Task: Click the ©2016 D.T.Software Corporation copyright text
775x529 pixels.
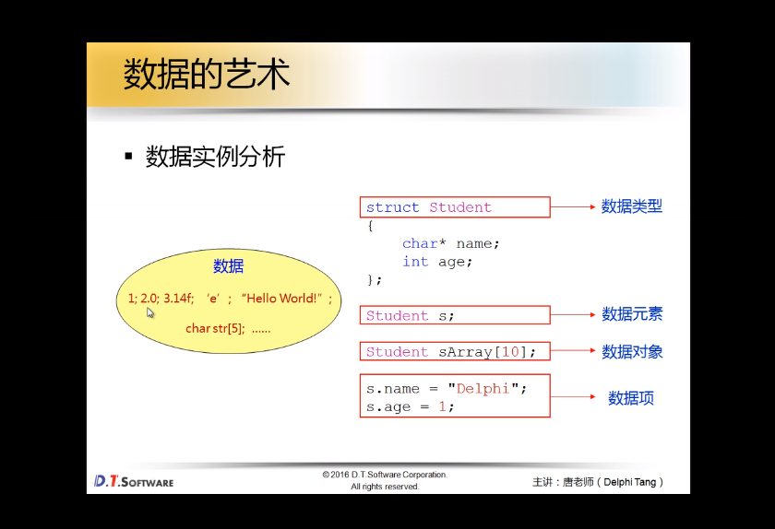Action: pos(385,475)
